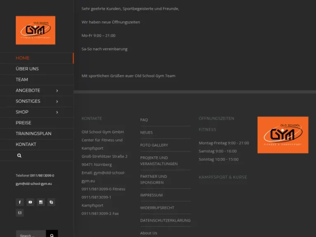This screenshot has width=316, height=237.
Task: Open the Impressum link
Action: pyautogui.click(x=151, y=195)
